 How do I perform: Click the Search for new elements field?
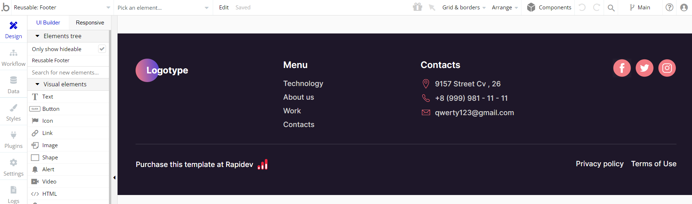[x=68, y=72]
